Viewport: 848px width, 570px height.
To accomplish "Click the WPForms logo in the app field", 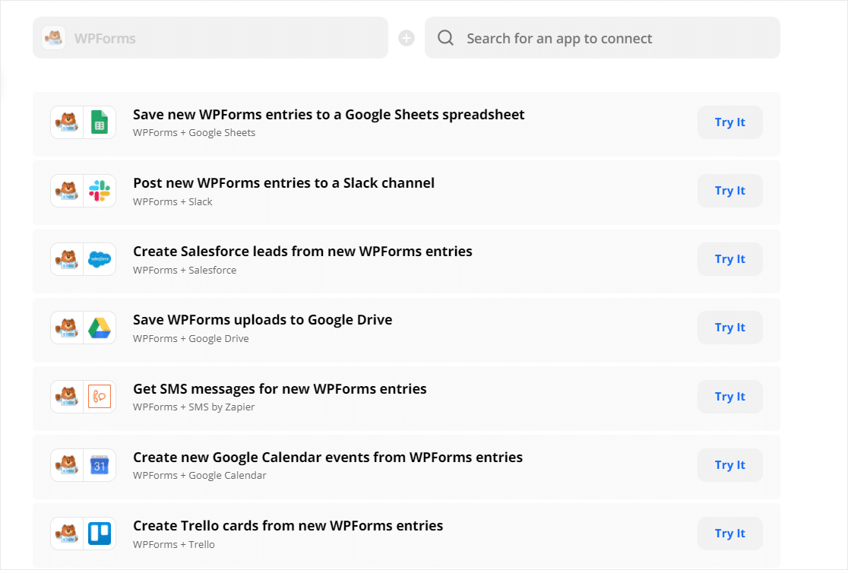I will click(x=53, y=38).
